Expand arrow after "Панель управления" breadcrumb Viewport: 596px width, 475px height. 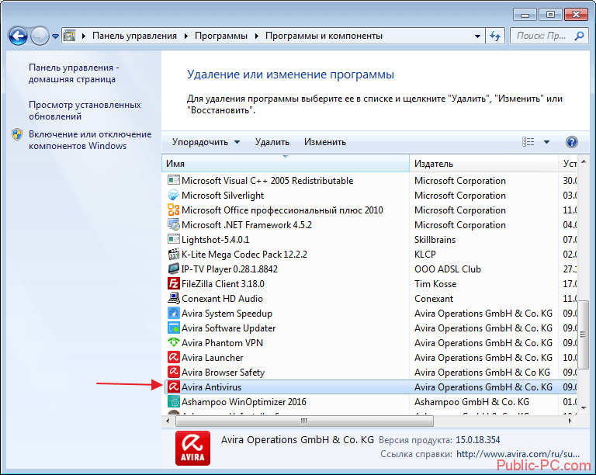click(186, 36)
